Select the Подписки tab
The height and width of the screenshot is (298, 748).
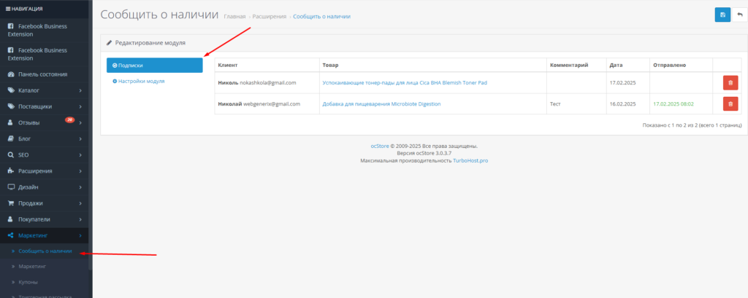tap(154, 65)
